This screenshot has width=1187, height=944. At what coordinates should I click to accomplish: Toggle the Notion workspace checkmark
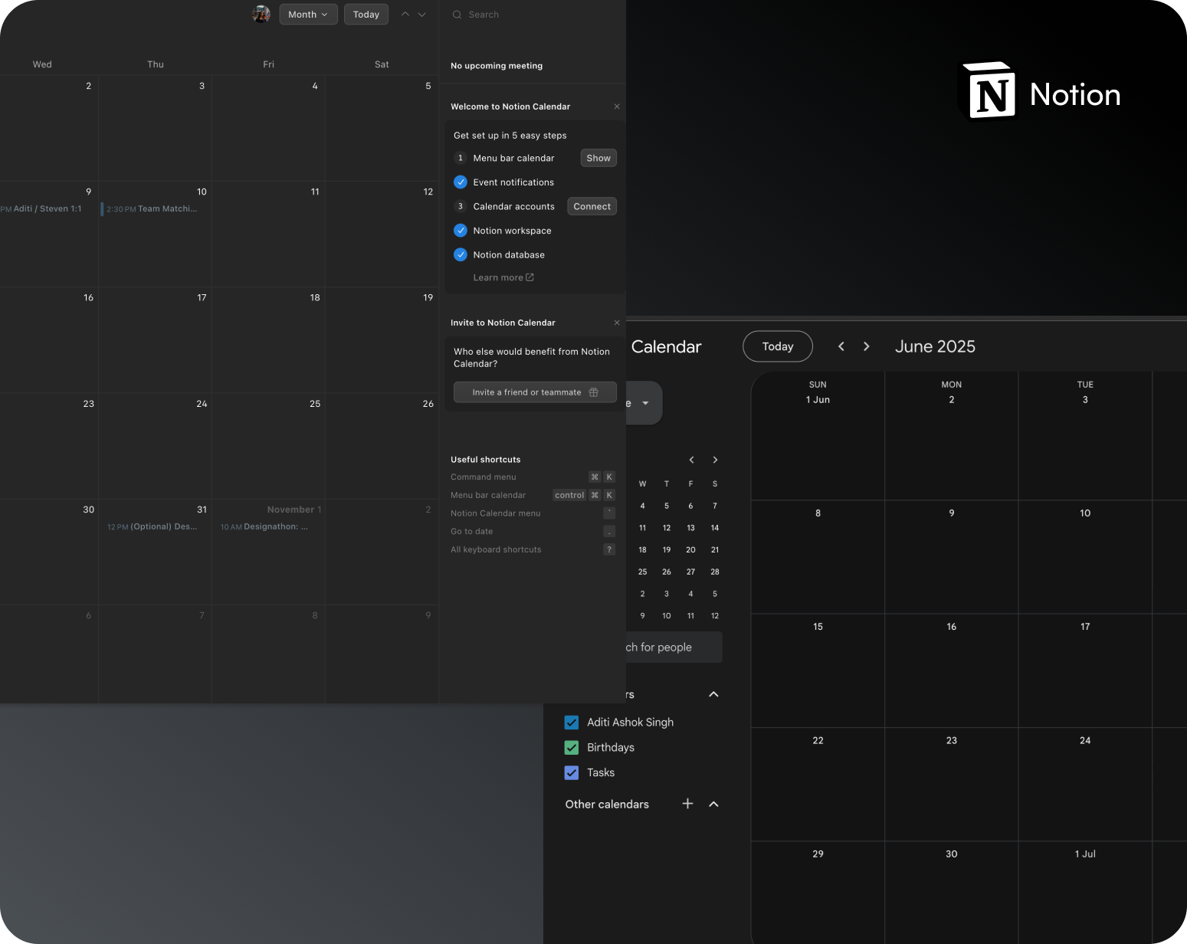461,231
